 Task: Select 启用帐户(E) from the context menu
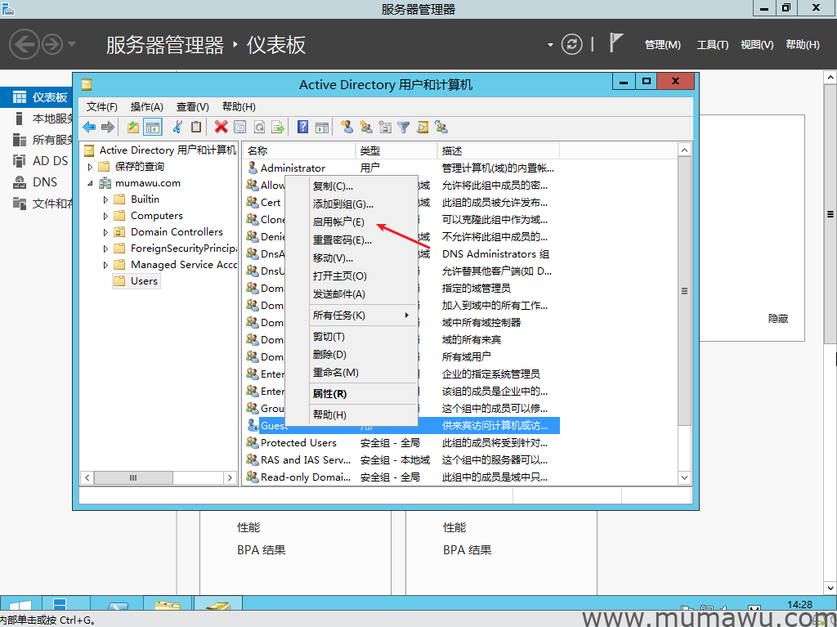338,222
